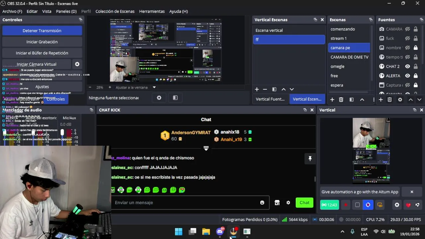Hide the CHAT 2 source

(408, 66)
